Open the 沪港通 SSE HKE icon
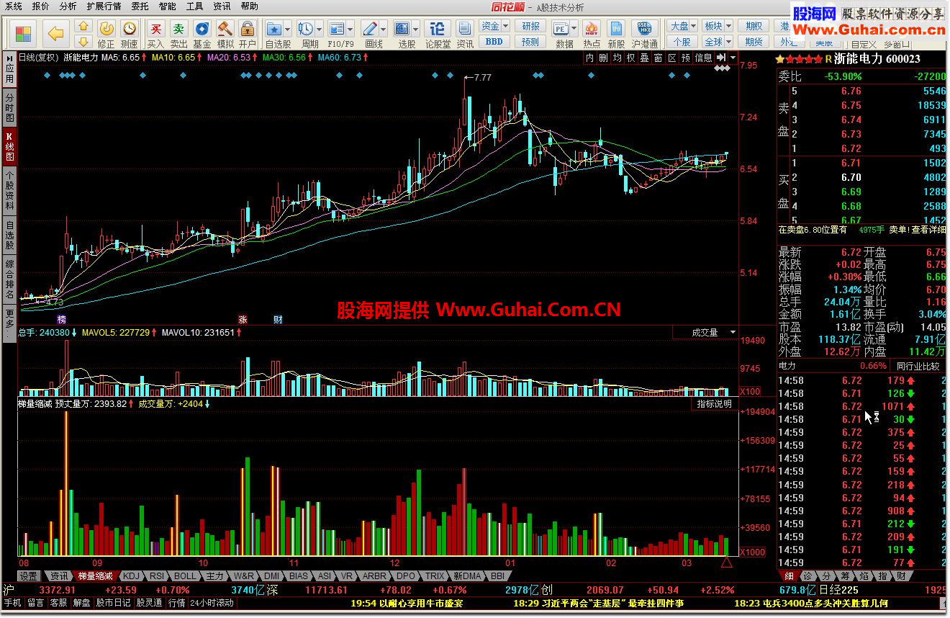Image resolution: width=950 pixels, height=618 pixels. pos(644,33)
